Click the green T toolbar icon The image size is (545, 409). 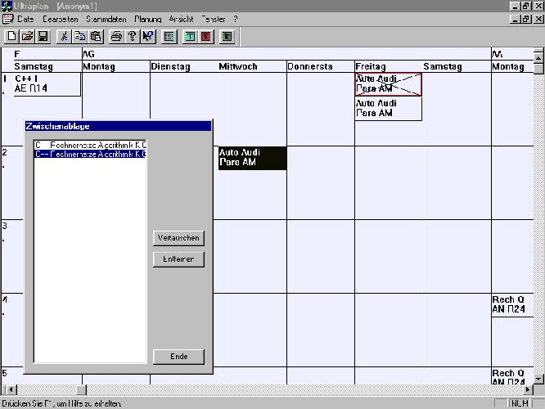coord(190,36)
